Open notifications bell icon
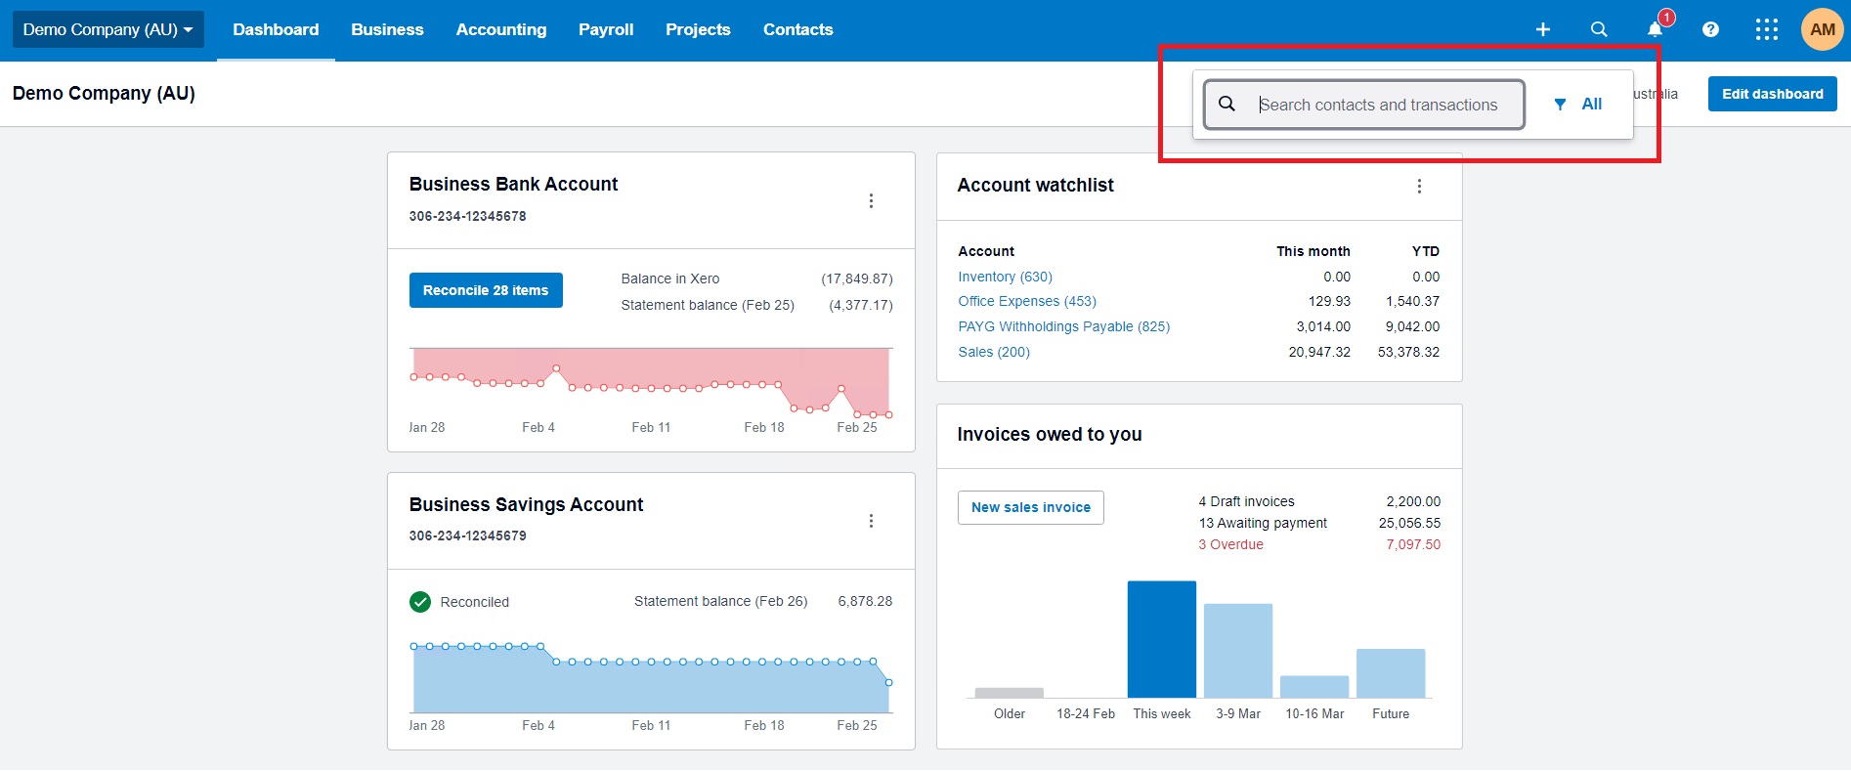Viewport: 1851px width, 771px height. (x=1655, y=29)
